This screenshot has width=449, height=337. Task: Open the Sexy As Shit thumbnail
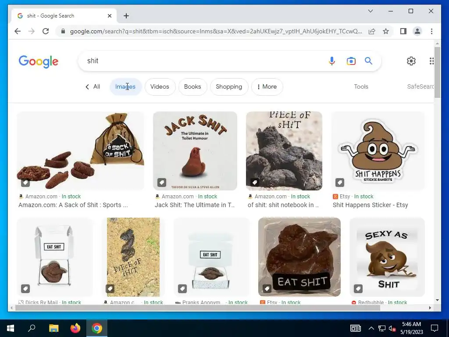[387, 257]
